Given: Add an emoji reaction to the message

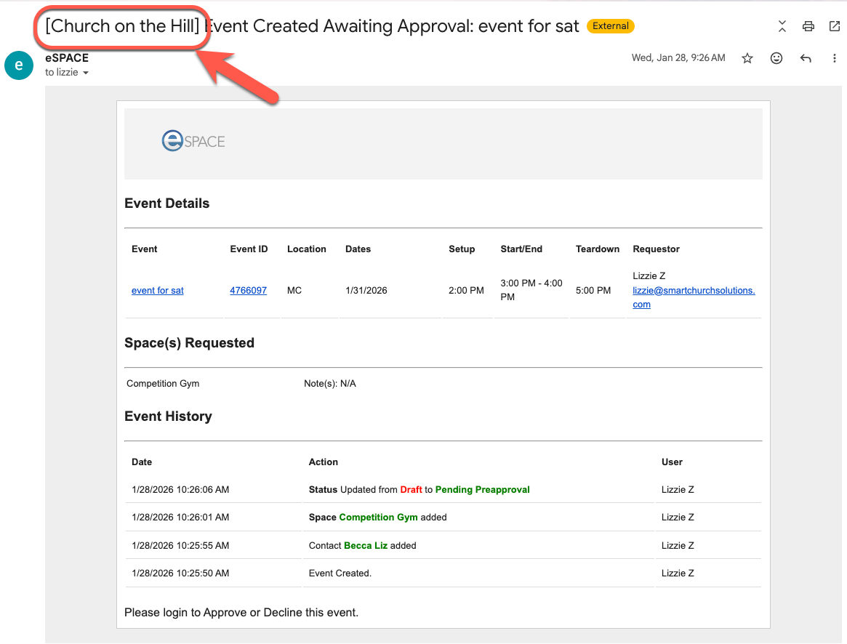Looking at the screenshot, I should pyautogui.click(x=776, y=58).
